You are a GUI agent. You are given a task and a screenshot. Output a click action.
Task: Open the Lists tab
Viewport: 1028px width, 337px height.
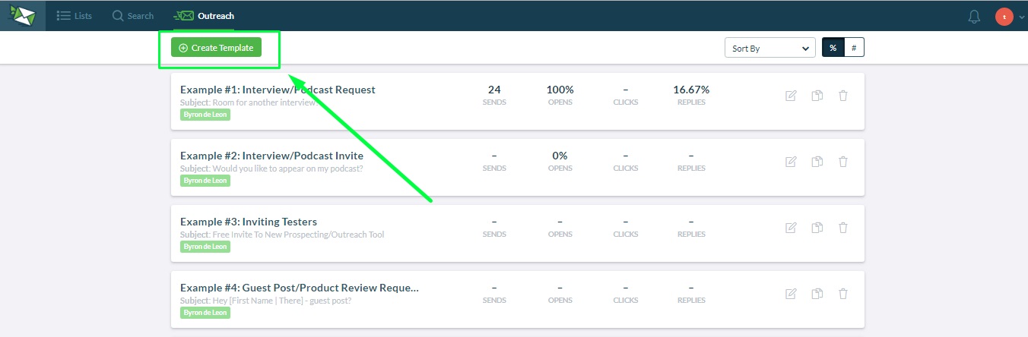[75, 15]
